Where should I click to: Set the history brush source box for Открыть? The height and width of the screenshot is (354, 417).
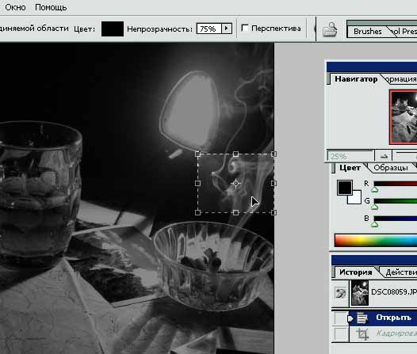pyautogui.click(x=341, y=318)
